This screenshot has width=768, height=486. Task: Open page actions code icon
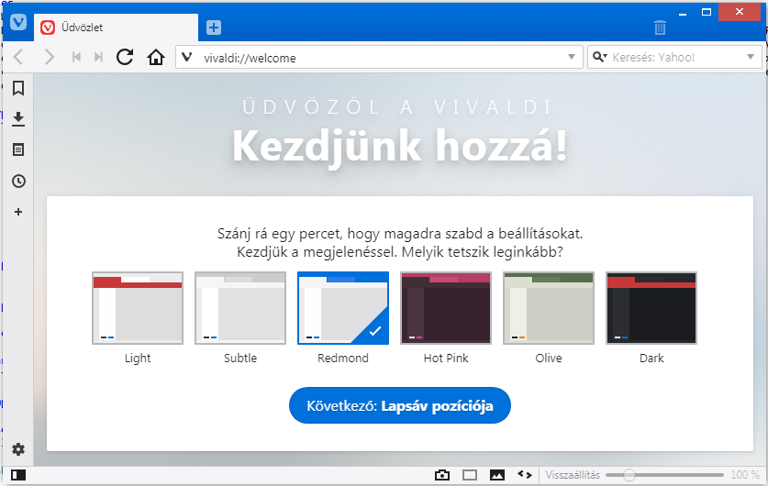click(525, 474)
